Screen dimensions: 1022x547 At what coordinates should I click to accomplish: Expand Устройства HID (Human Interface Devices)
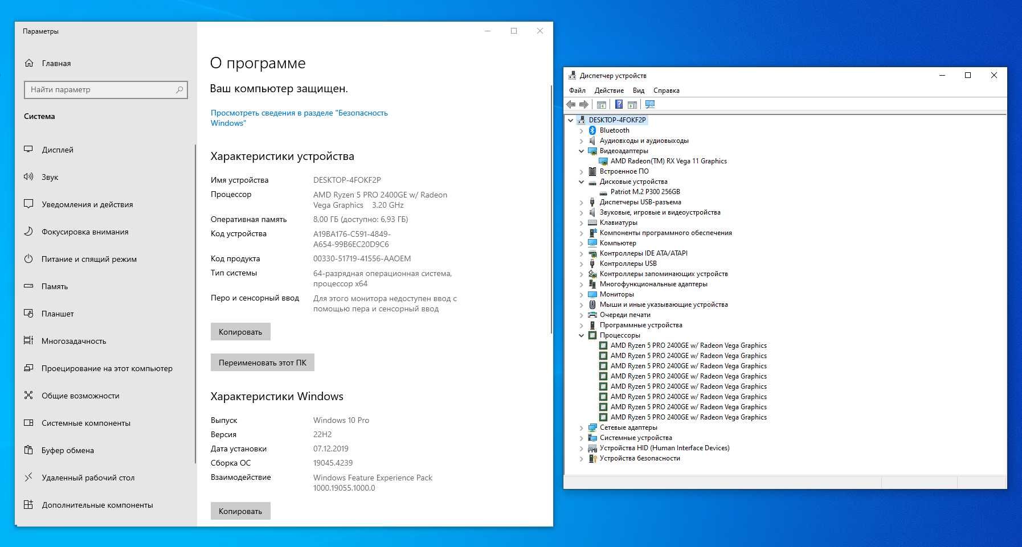(x=581, y=448)
